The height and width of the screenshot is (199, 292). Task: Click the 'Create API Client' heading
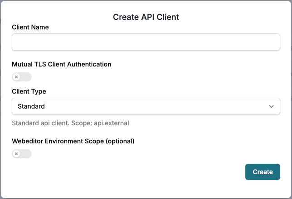pos(146,17)
